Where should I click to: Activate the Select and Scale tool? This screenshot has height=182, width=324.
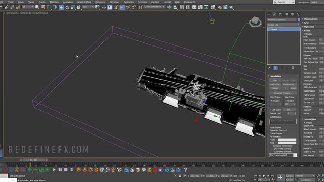[x=73, y=7]
